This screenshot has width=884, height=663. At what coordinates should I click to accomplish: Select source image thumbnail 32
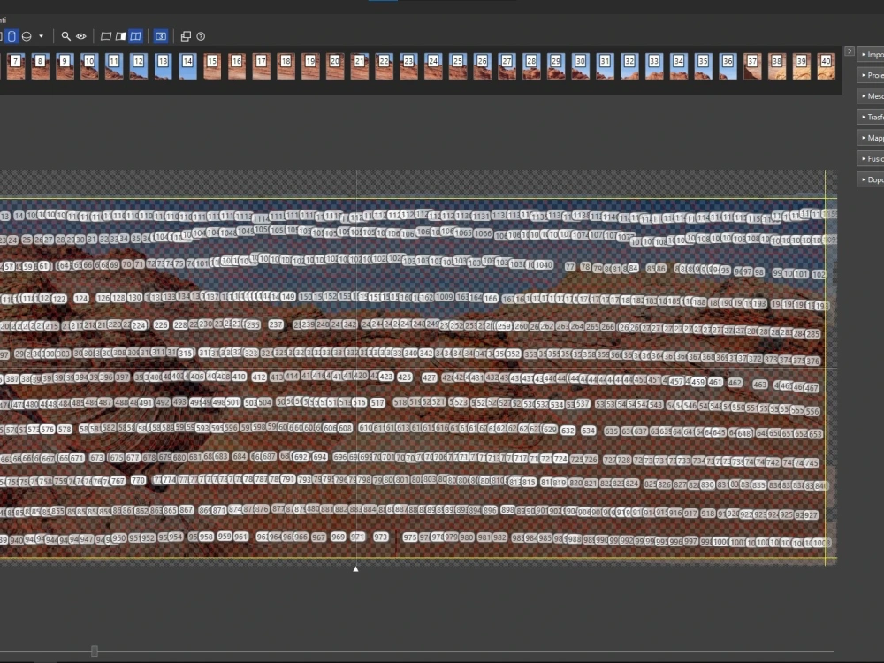[x=629, y=66]
